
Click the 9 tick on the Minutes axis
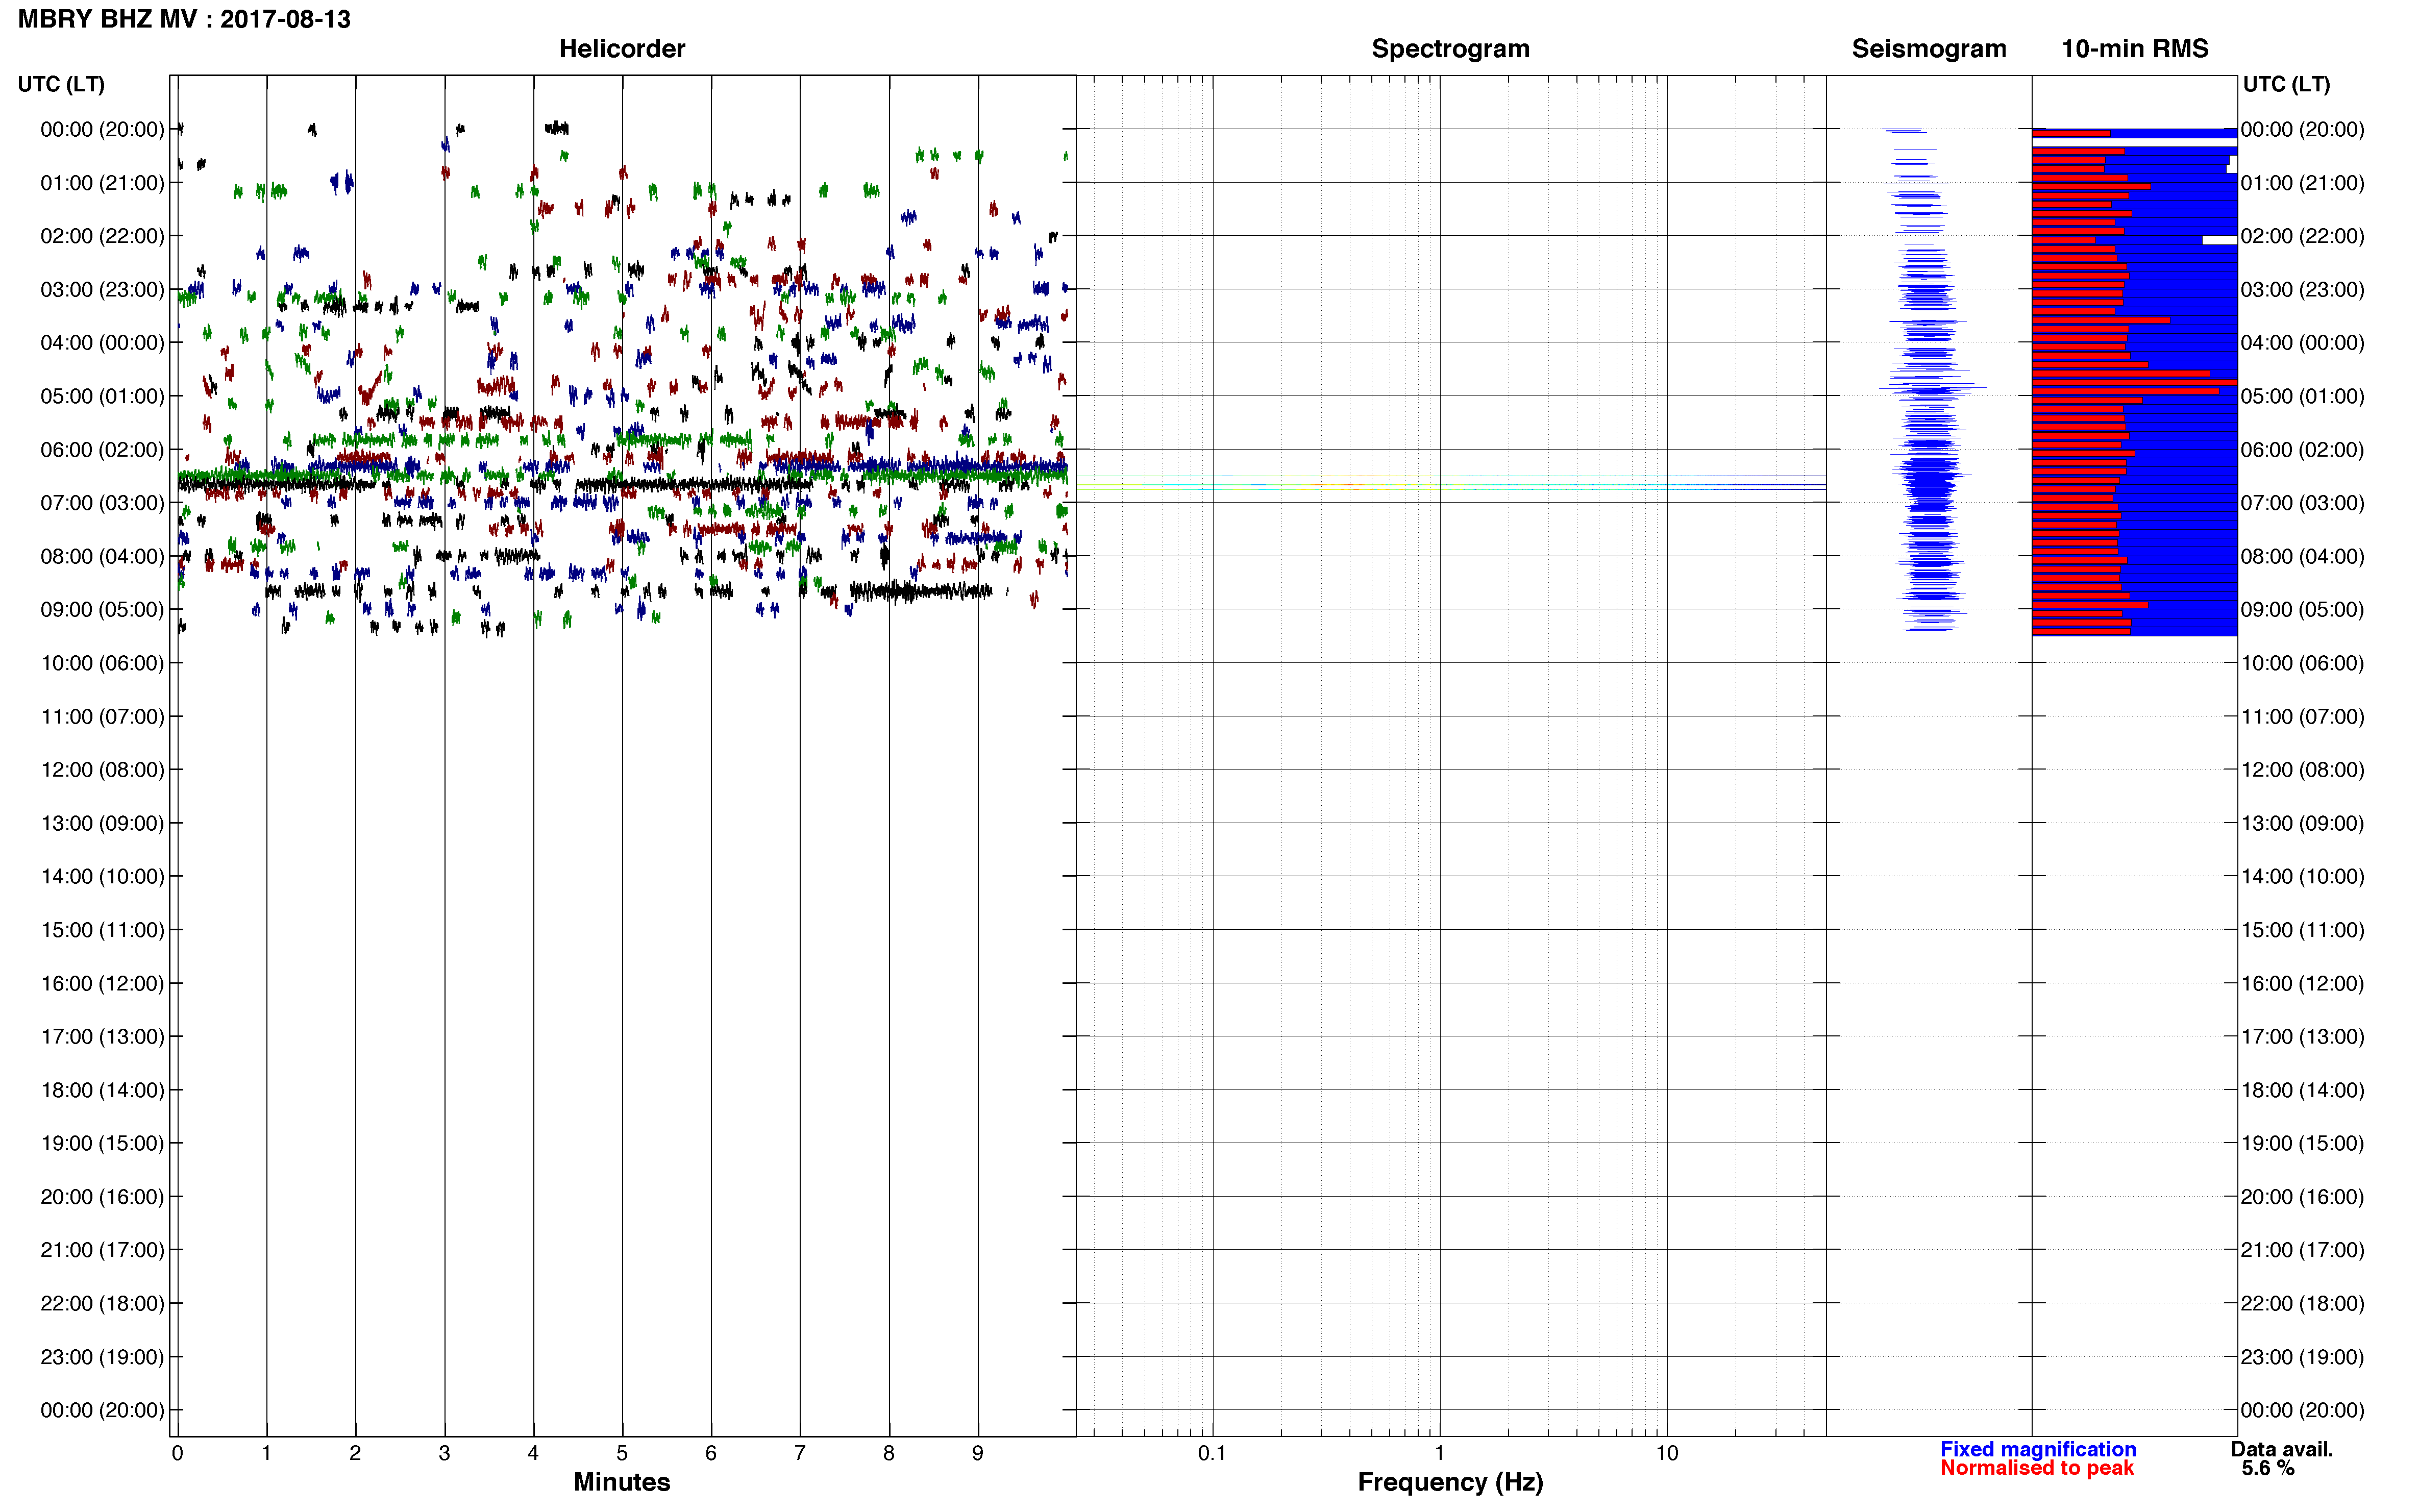tap(978, 1452)
